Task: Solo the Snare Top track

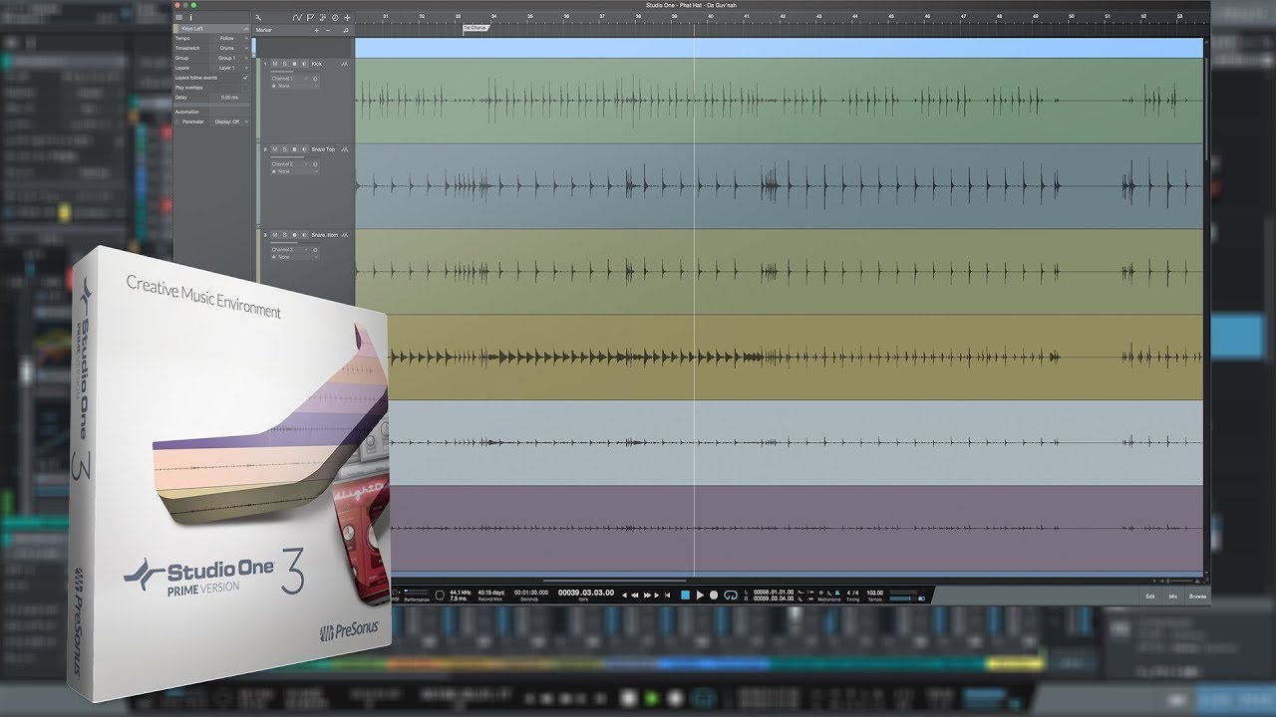Action: [284, 149]
